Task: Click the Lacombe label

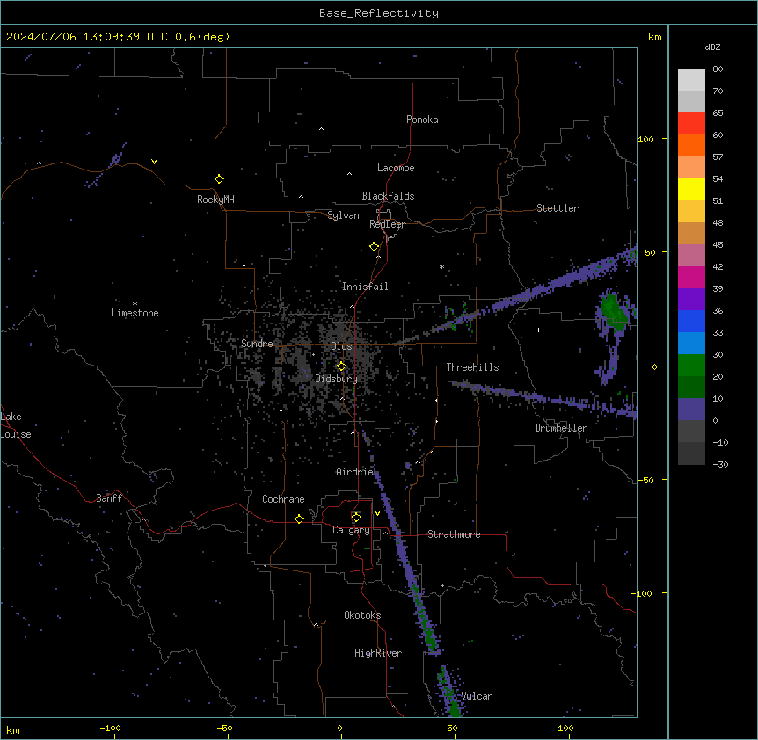Action: click(396, 168)
